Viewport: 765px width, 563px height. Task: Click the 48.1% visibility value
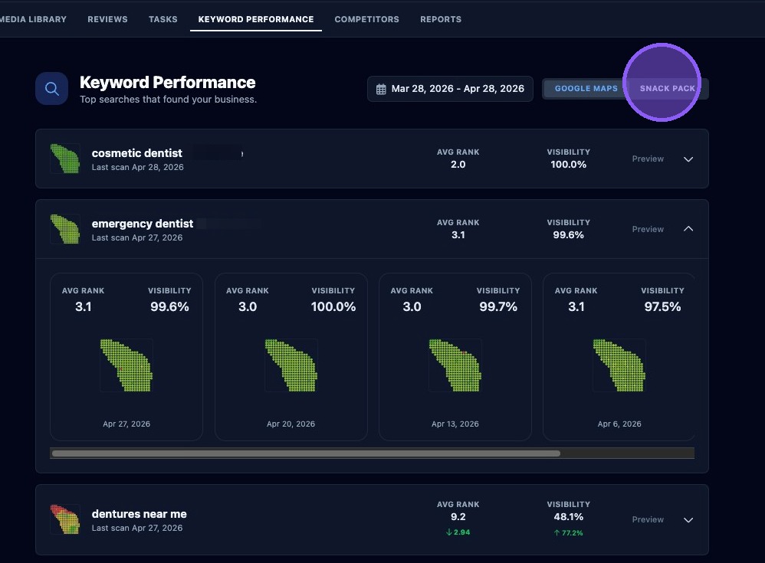pyautogui.click(x=568, y=517)
